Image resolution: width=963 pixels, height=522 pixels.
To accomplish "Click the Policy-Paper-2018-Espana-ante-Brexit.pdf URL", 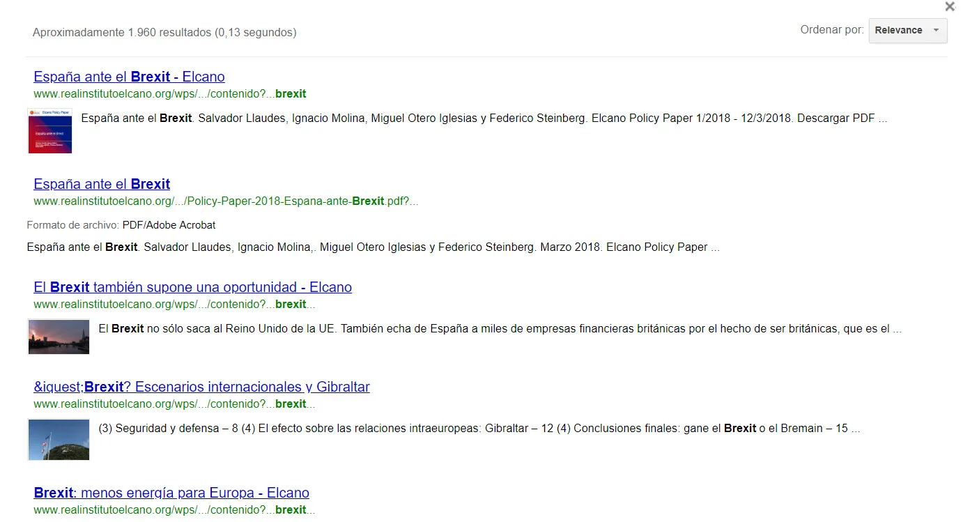I will coord(226,201).
